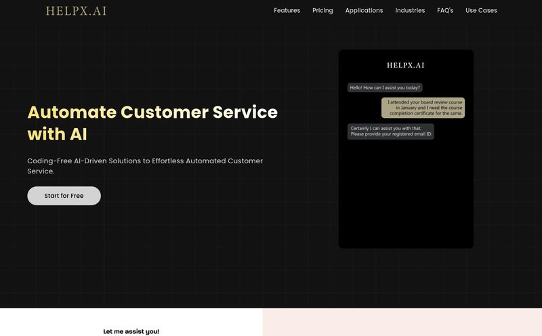Click the chat demo preview panel
Image resolution: width=542 pixels, height=336 pixels.
[x=406, y=149]
